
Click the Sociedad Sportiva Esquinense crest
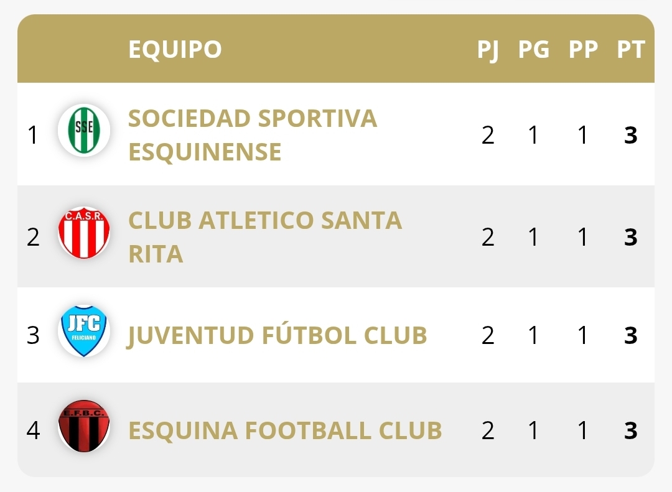(84, 131)
